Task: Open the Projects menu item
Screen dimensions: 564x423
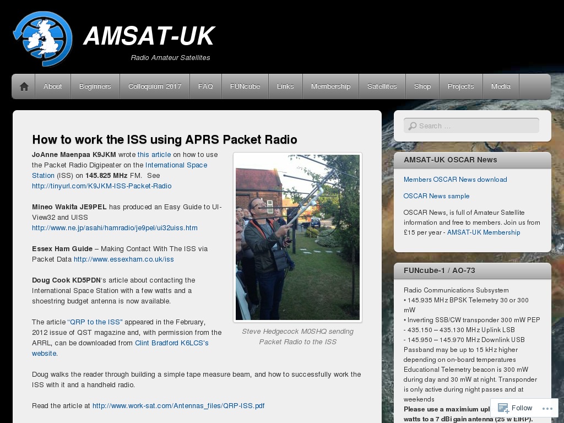Action: tap(461, 86)
